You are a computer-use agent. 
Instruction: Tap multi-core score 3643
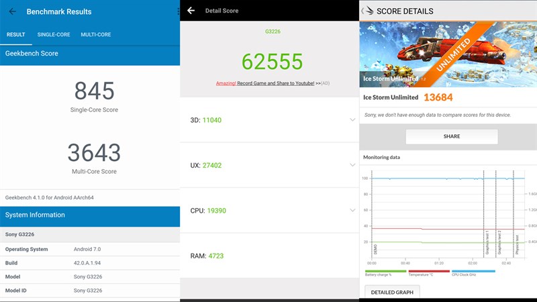94,152
